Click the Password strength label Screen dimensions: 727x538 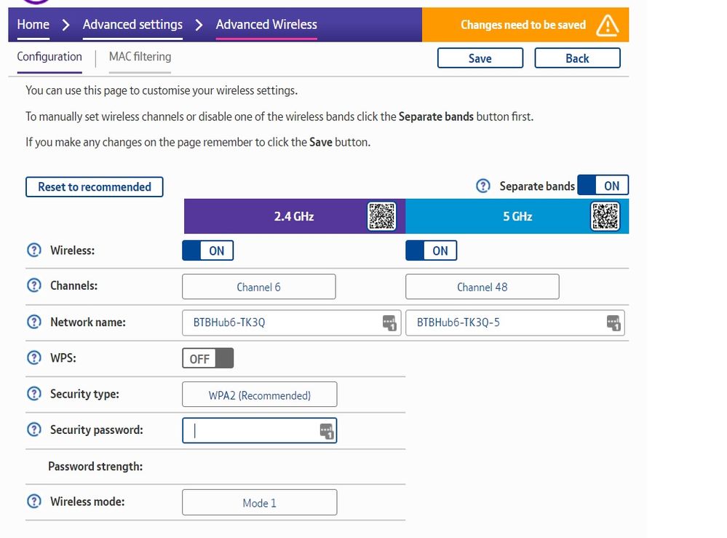[95, 466]
